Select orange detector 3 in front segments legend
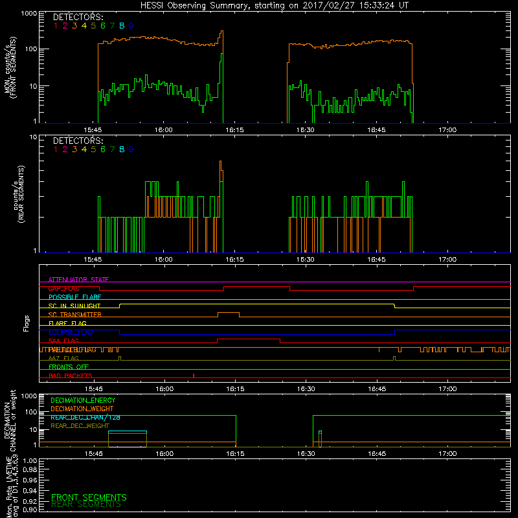Image resolution: width=518 pixels, height=518 pixels. pos(74,25)
